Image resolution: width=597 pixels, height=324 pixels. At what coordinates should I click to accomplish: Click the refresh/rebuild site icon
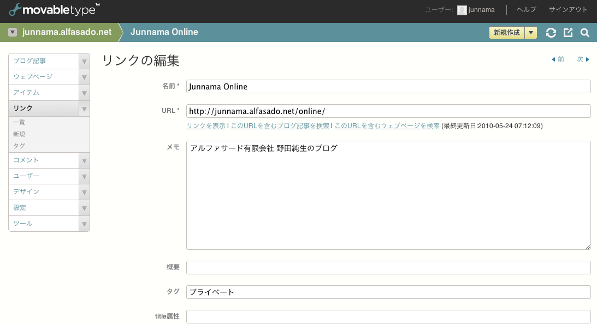(x=551, y=33)
